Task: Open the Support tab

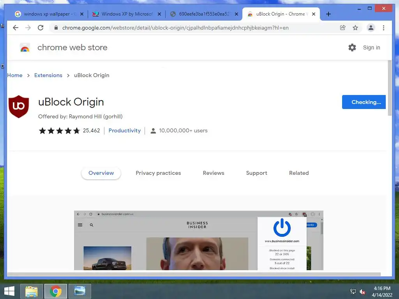Action: click(256, 173)
